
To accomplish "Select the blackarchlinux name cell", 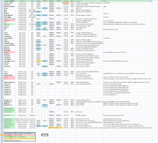I will 9,6.
